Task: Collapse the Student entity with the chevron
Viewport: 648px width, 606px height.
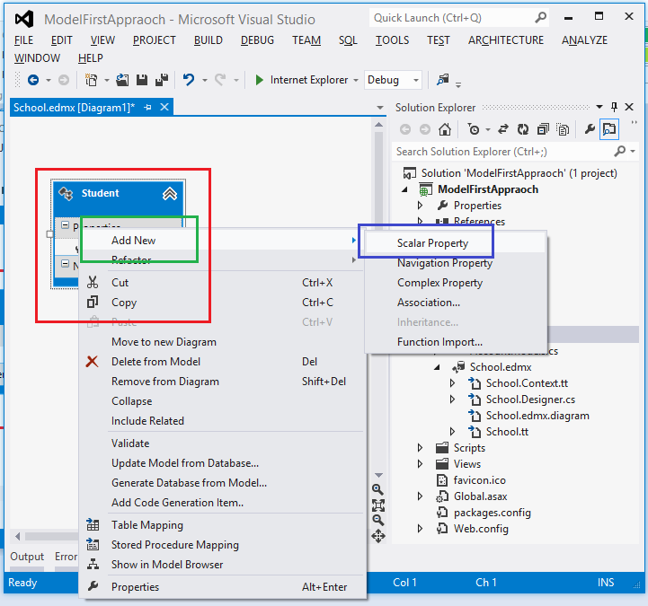Action: coord(170,193)
